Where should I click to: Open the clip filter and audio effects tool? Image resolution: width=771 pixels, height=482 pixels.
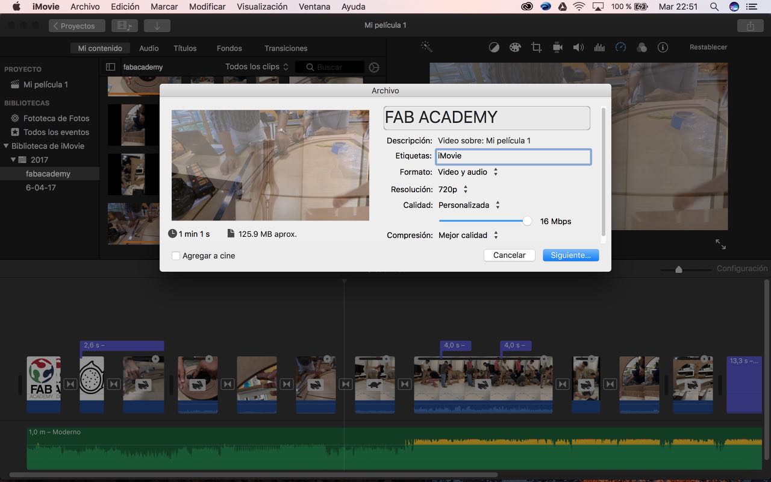tap(641, 47)
